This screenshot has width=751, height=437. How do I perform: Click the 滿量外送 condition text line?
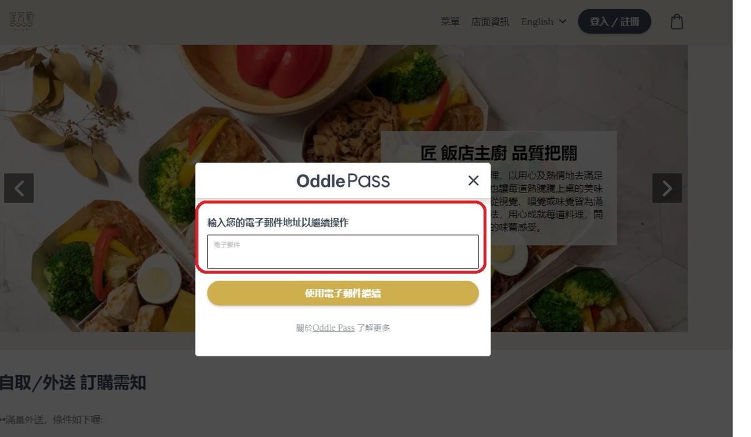(51, 419)
